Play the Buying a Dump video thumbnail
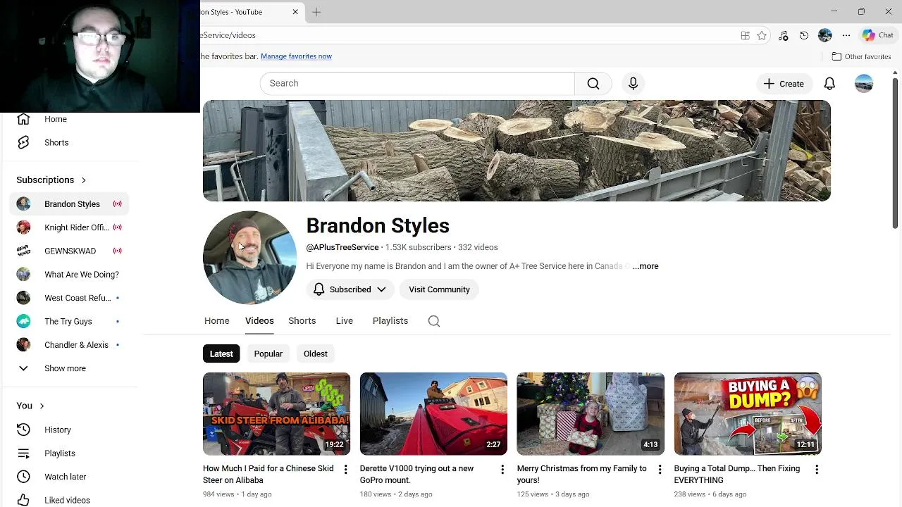 point(748,414)
